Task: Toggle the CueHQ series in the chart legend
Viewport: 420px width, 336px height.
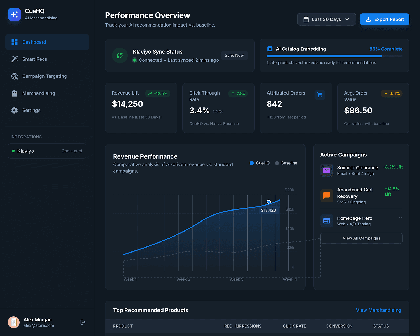Action: [259, 163]
